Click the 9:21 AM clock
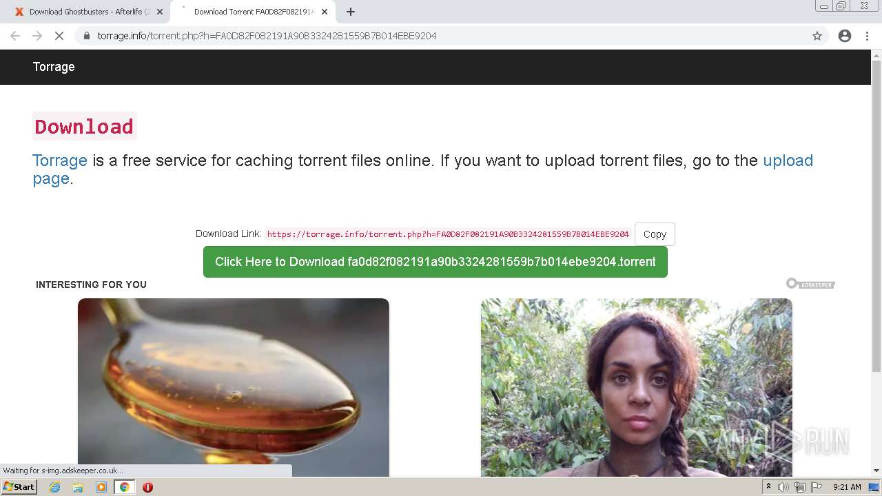This screenshot has width=882, height=496. point(847,487)
